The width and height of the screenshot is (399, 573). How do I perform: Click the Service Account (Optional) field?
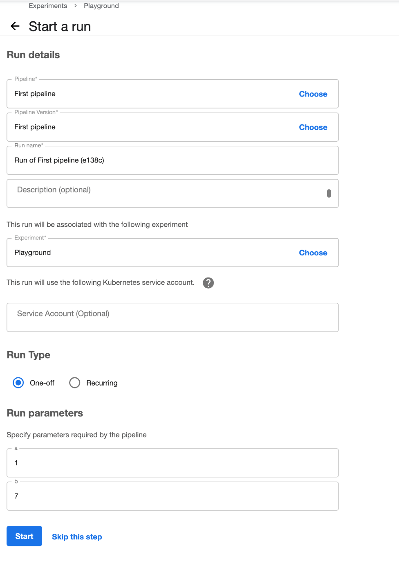point(173,317)
